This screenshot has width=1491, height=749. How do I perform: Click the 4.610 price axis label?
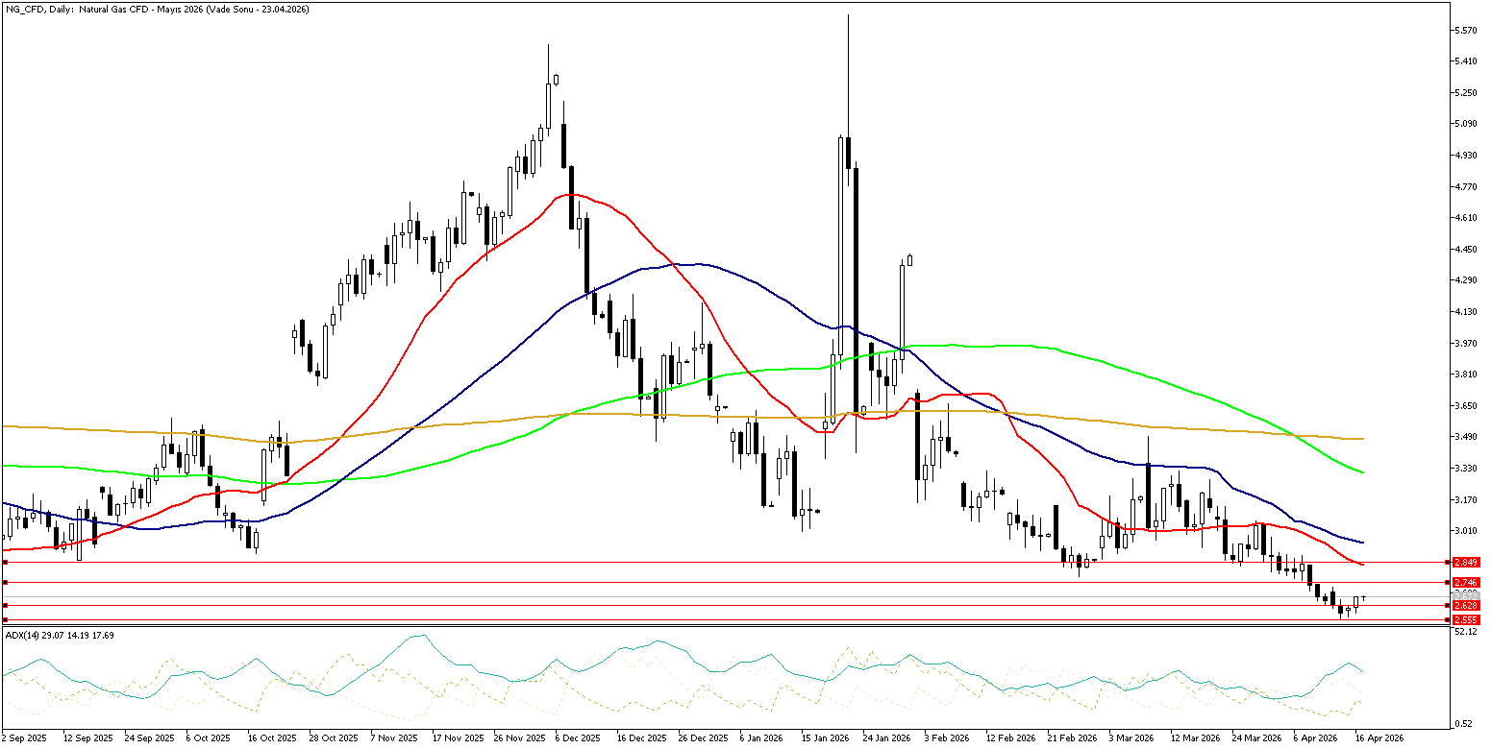[1466, 218]
